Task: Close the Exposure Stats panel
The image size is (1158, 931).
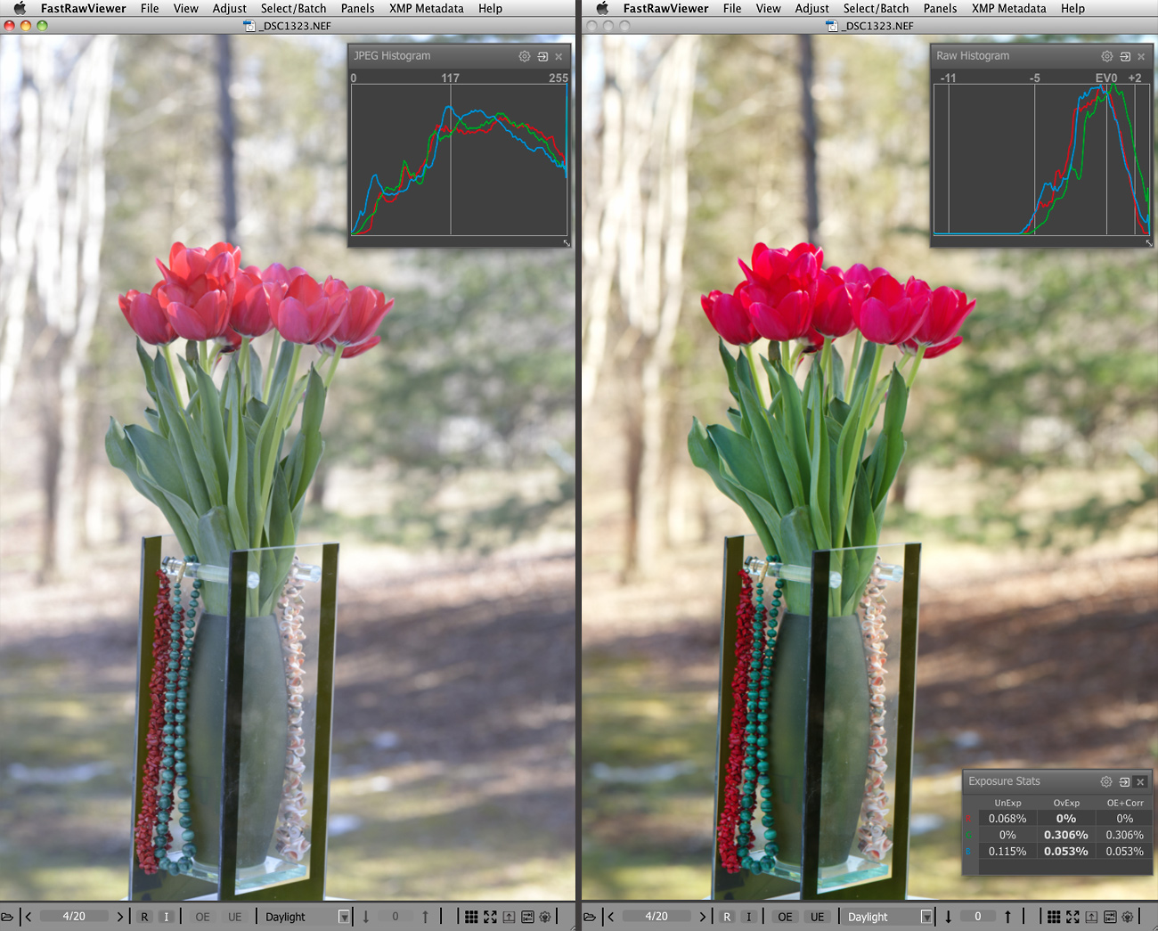Action: pyautogui.click(x=1140, y=781)
